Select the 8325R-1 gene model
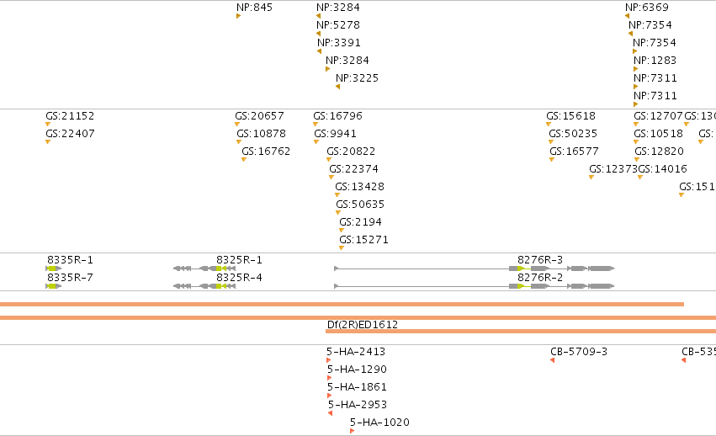This screenshot has height=436, width=716. 204,269
